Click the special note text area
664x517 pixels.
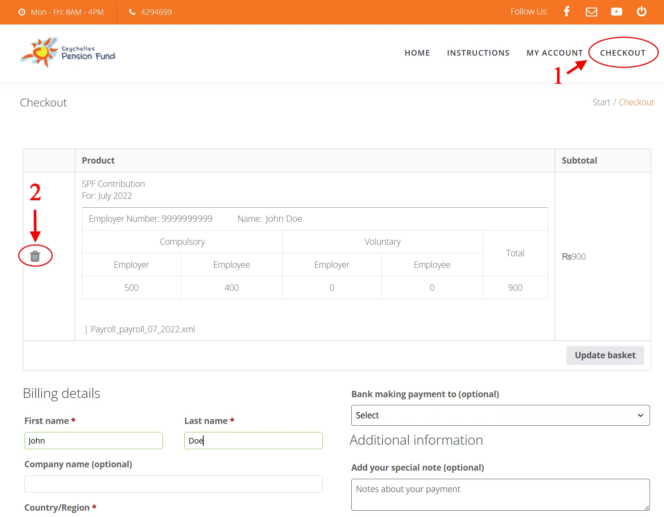click(500, 494)
